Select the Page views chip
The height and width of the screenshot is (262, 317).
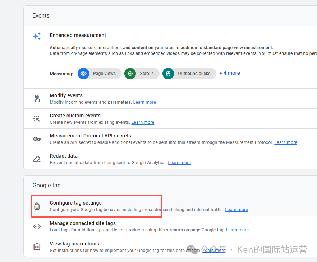point(100,74)
